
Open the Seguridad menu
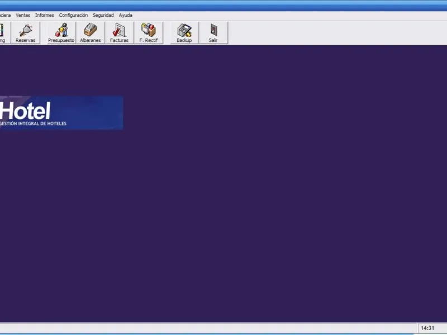[103, 15]
